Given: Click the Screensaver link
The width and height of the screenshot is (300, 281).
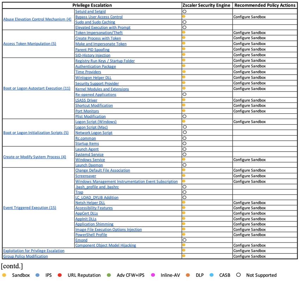Looking at the screenshot, I should tap(86, 176).
